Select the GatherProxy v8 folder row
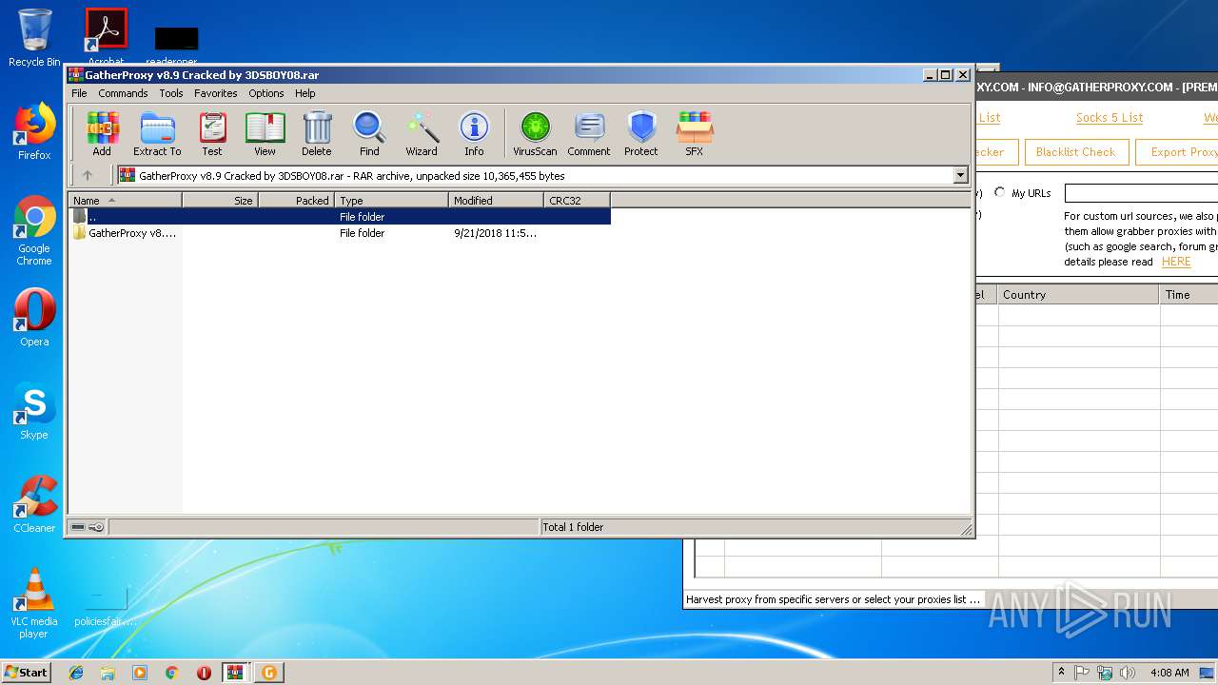Image resolution: width=1218 pixels, height=685 pixels. [x=340, y=233]
